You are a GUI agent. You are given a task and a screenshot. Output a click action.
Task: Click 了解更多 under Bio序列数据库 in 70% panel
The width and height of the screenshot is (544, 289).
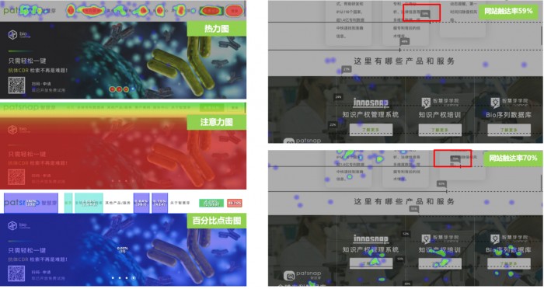tap(509, 263)
